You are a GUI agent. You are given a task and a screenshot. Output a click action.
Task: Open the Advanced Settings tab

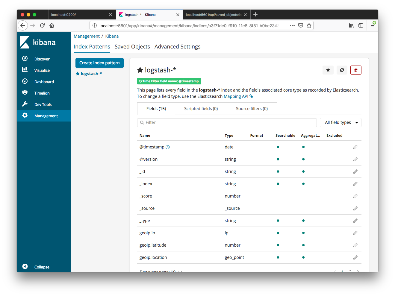(178, 47)
